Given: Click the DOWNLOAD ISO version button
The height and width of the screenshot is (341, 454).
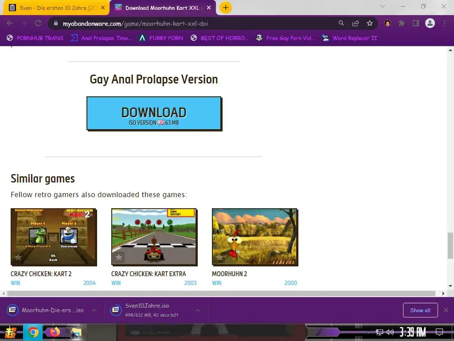Looking at the screenshot, I should pos(154,113).
